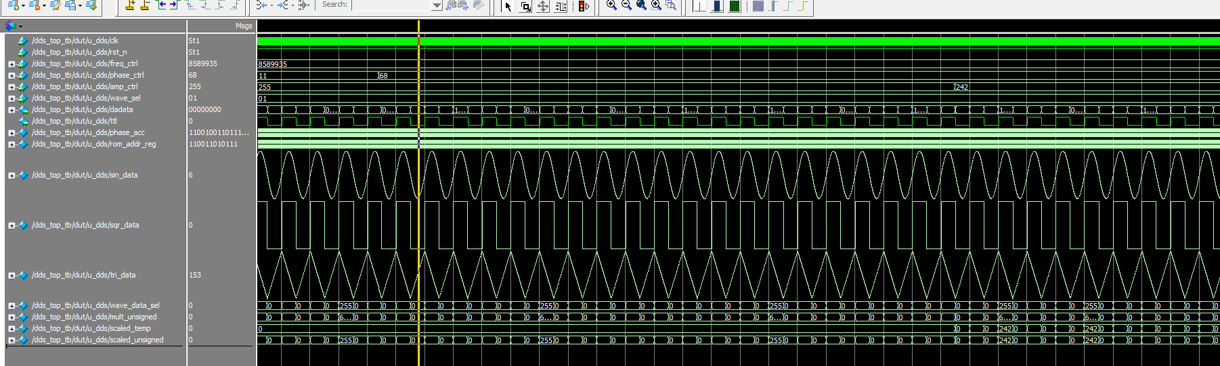Zoom in on the active cursor icon
The height and width of the screenshot is (366, 1220).
pyautogui.click(x=656, y=5)
